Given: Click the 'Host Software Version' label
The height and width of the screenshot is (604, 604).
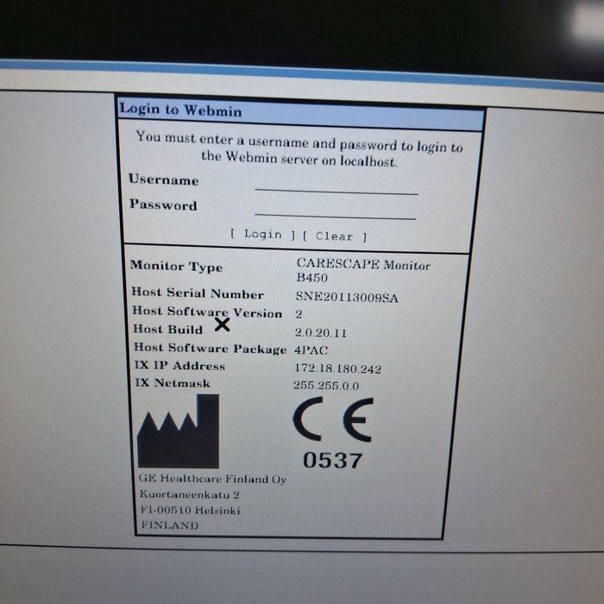Looking at the screenshot, I should pos(207,311).
